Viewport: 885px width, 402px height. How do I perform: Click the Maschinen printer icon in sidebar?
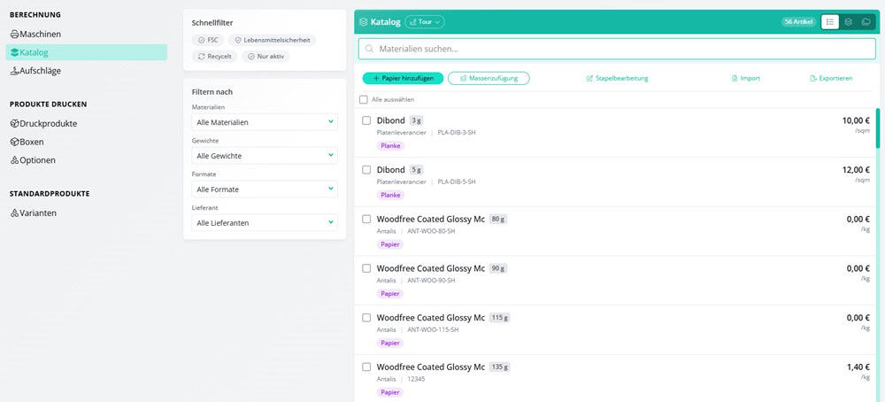pyautogui.click(x=15, y=35)
